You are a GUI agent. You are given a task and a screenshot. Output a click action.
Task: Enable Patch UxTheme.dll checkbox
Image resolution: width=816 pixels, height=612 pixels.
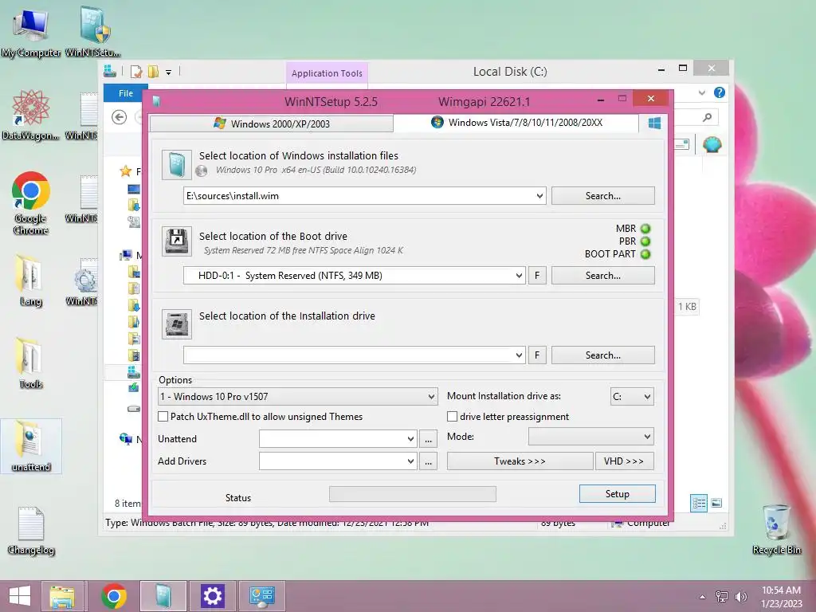click(163, 416)
